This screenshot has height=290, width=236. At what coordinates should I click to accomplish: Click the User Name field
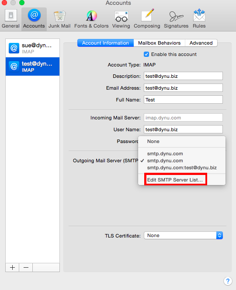click(183, 129)
